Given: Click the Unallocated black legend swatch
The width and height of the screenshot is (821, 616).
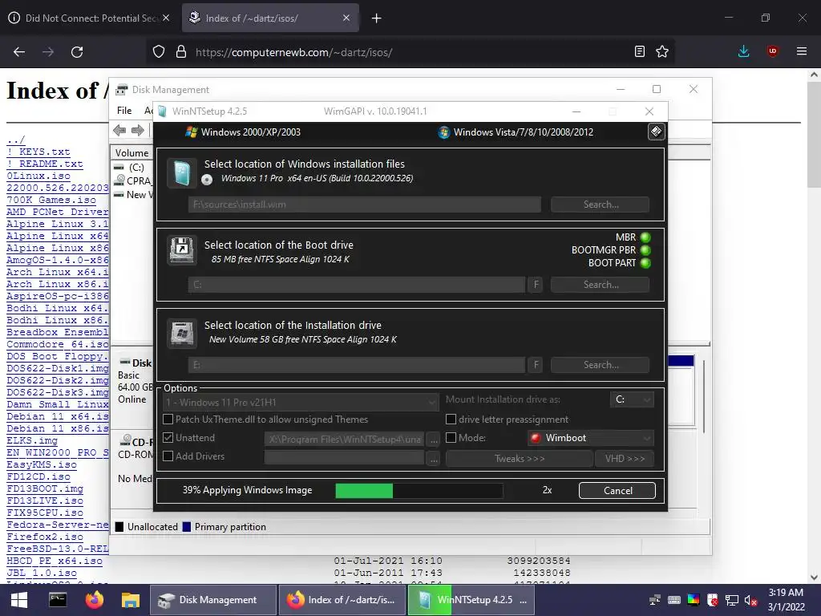Looking at the screenshot, I should (x=119, y=526).
